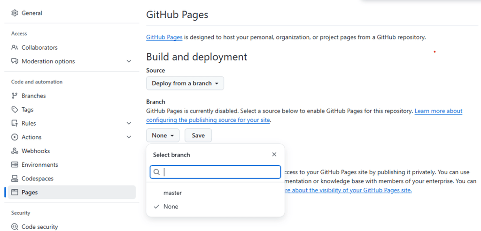Image resolution: width=481 pixels, height=231 pixels.
Task: Open the Deploy from a branch dropdown
Action: [x=185, y=83]
